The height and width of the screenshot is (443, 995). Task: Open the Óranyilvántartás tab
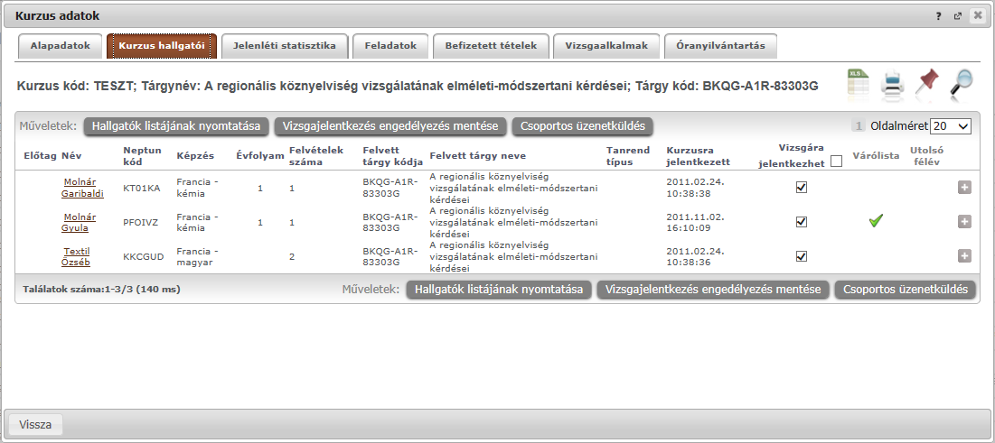(x=721, y=46)
